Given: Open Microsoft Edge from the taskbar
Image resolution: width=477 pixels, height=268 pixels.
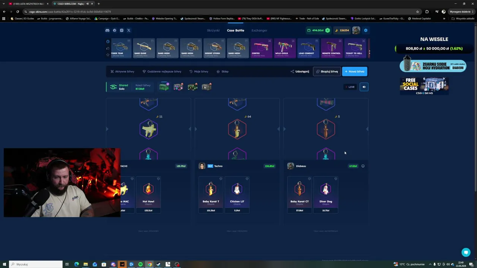Looking at the screenshot, I should tap(76, 264).
